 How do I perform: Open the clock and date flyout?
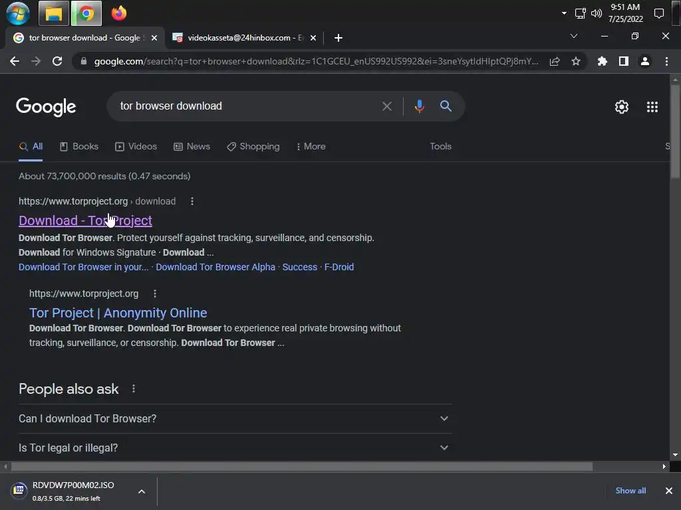point(625,13)
